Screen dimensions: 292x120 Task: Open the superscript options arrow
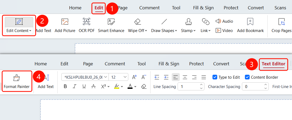tap(108, 87)
